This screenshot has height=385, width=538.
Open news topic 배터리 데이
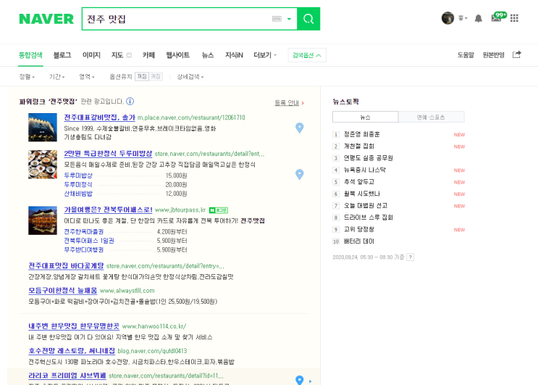[359, 241]
